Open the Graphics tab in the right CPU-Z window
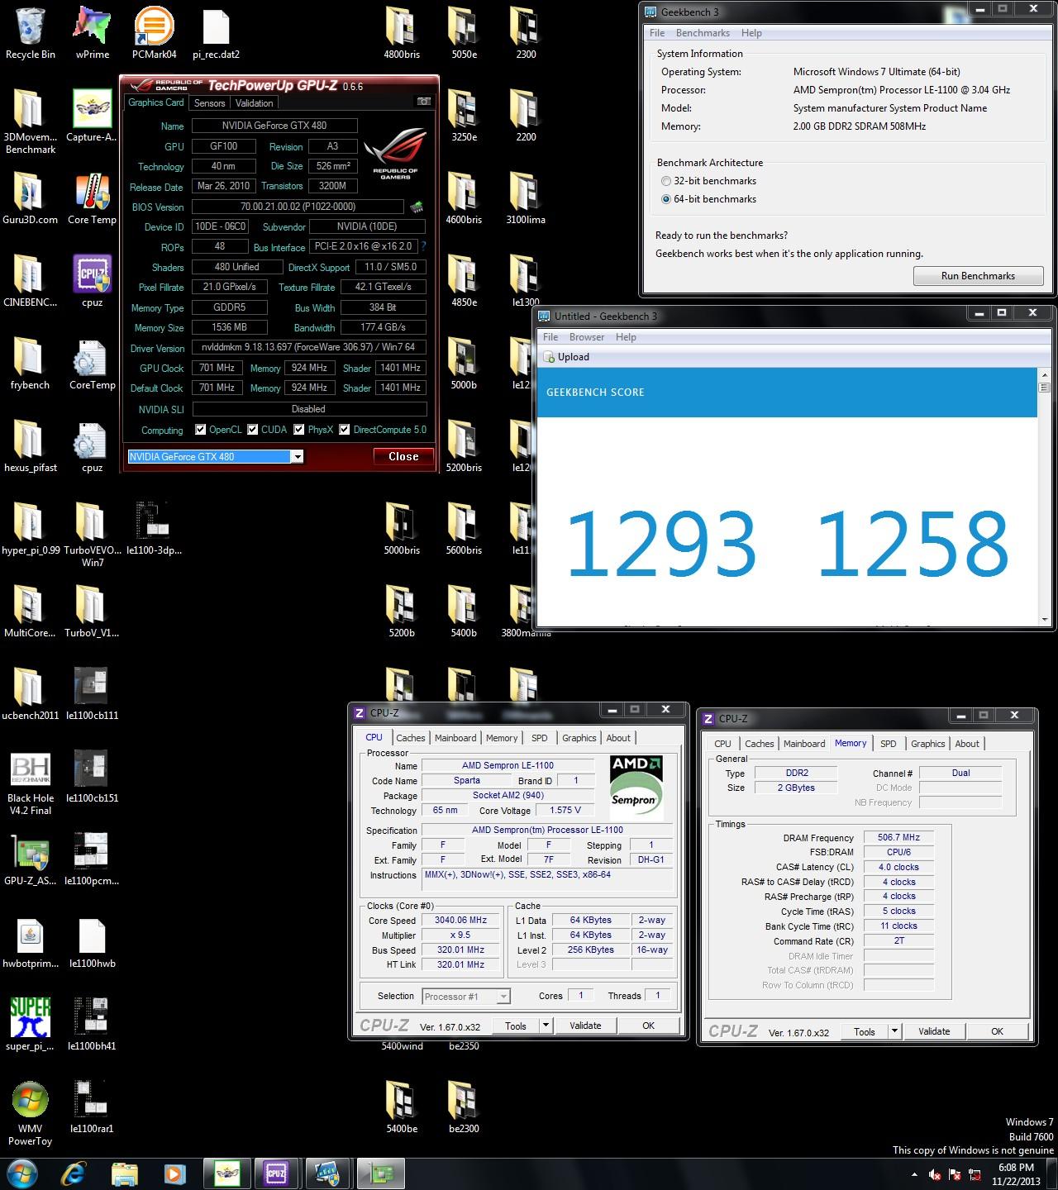The height and width of the screenshot is (1190, 1058). click(x=927, y=744)
